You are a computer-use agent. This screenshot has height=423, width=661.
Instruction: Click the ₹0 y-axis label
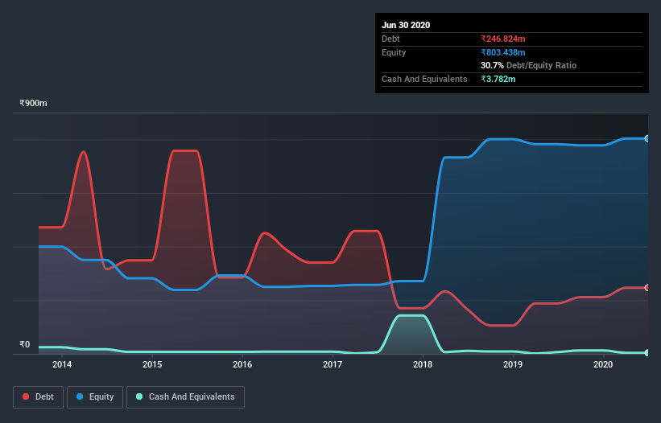[25, 344]
